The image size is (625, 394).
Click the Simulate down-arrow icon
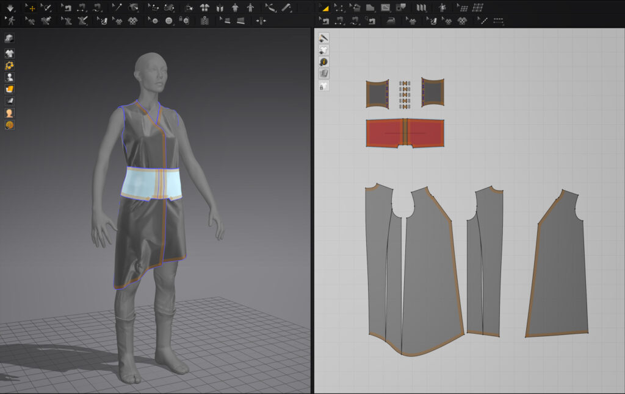(10, 8)
